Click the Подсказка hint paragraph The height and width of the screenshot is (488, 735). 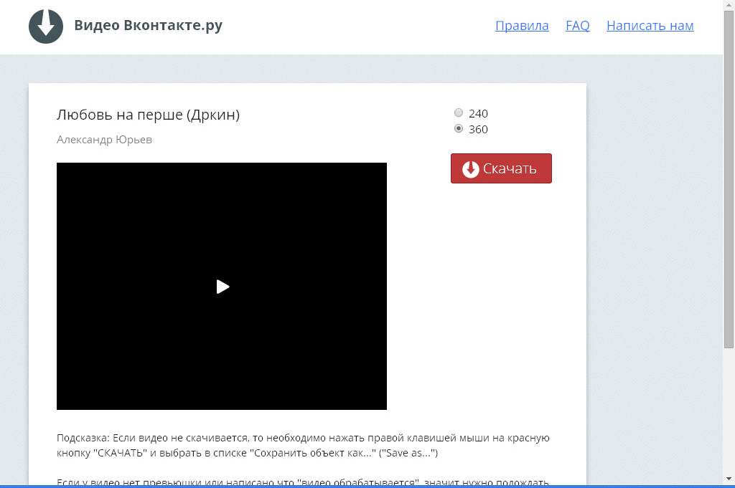pos(302,445)
